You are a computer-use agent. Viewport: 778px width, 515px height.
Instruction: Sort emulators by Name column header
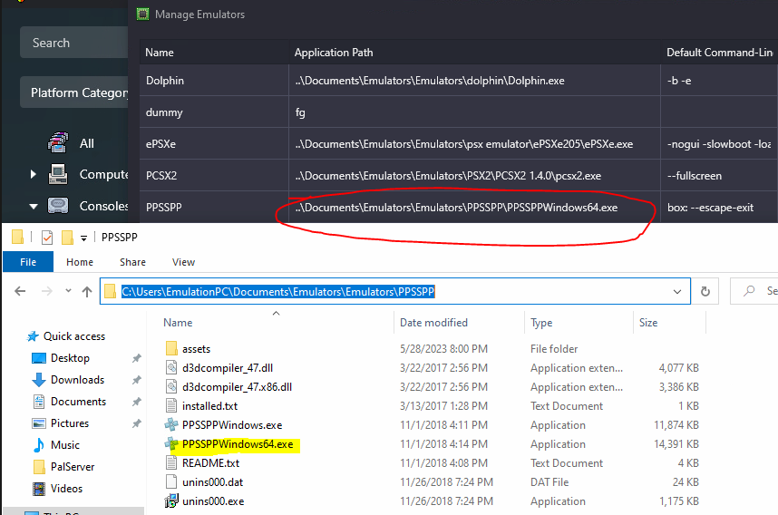point(214,52)
